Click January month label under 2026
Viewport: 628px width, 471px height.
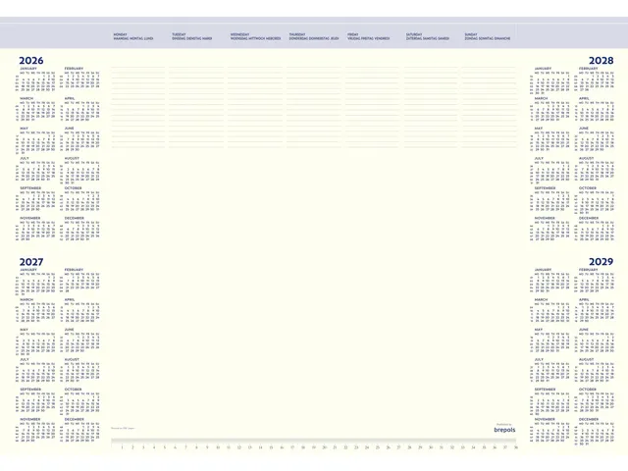pyautogui.click(x=28, y=69)
